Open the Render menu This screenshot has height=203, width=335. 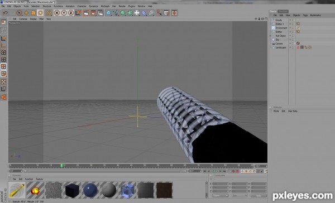click(x=122, y=6)
